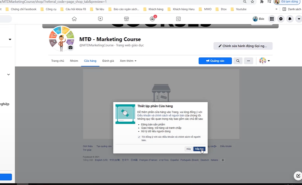Click the page profile picture thumbnail

pos(62,38)
